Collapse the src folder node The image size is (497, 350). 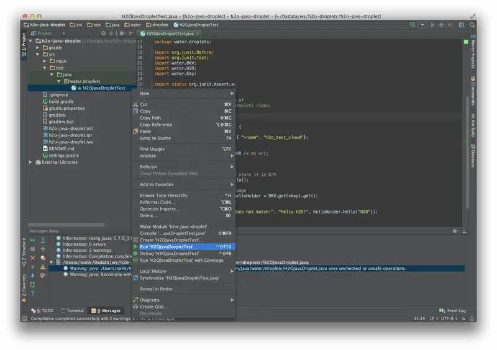point(38,55)
